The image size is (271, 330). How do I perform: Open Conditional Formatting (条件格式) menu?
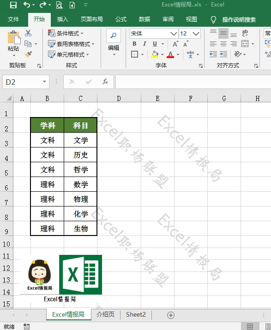point(66,33)
